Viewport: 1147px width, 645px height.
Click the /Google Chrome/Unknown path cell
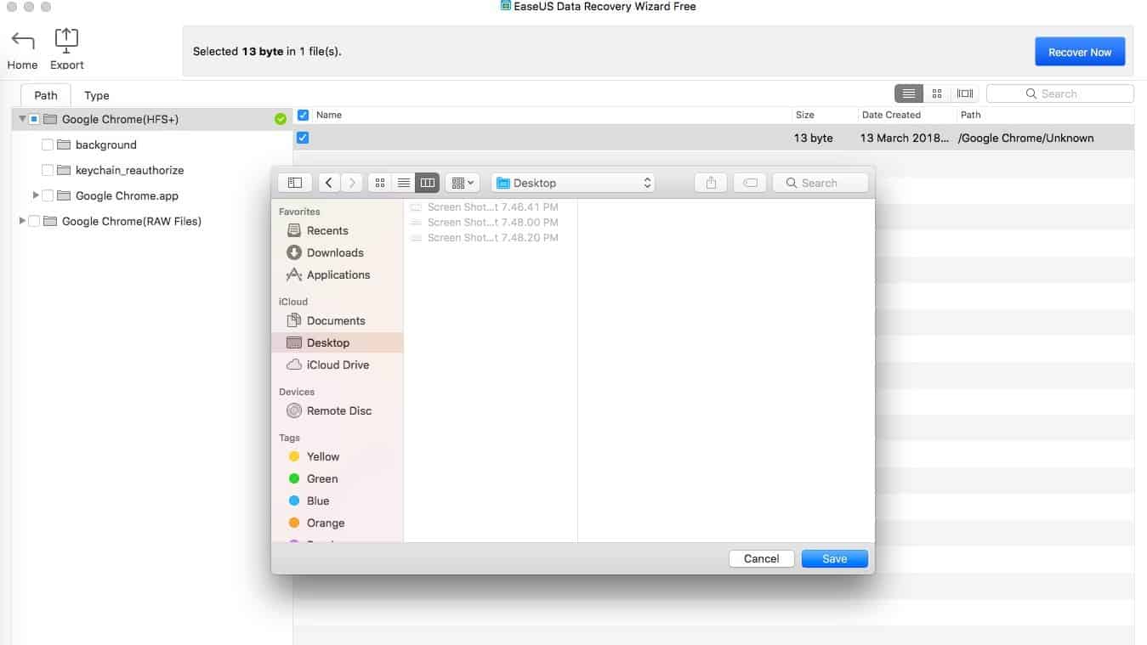[x=1026, y=138]
